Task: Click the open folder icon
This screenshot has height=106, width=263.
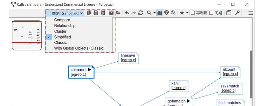Action: click(x=118, y=13)
